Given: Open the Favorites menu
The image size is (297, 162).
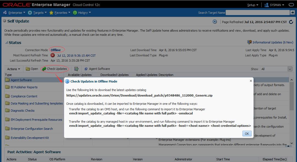Looking at the screenshot, I should point(60,13).
